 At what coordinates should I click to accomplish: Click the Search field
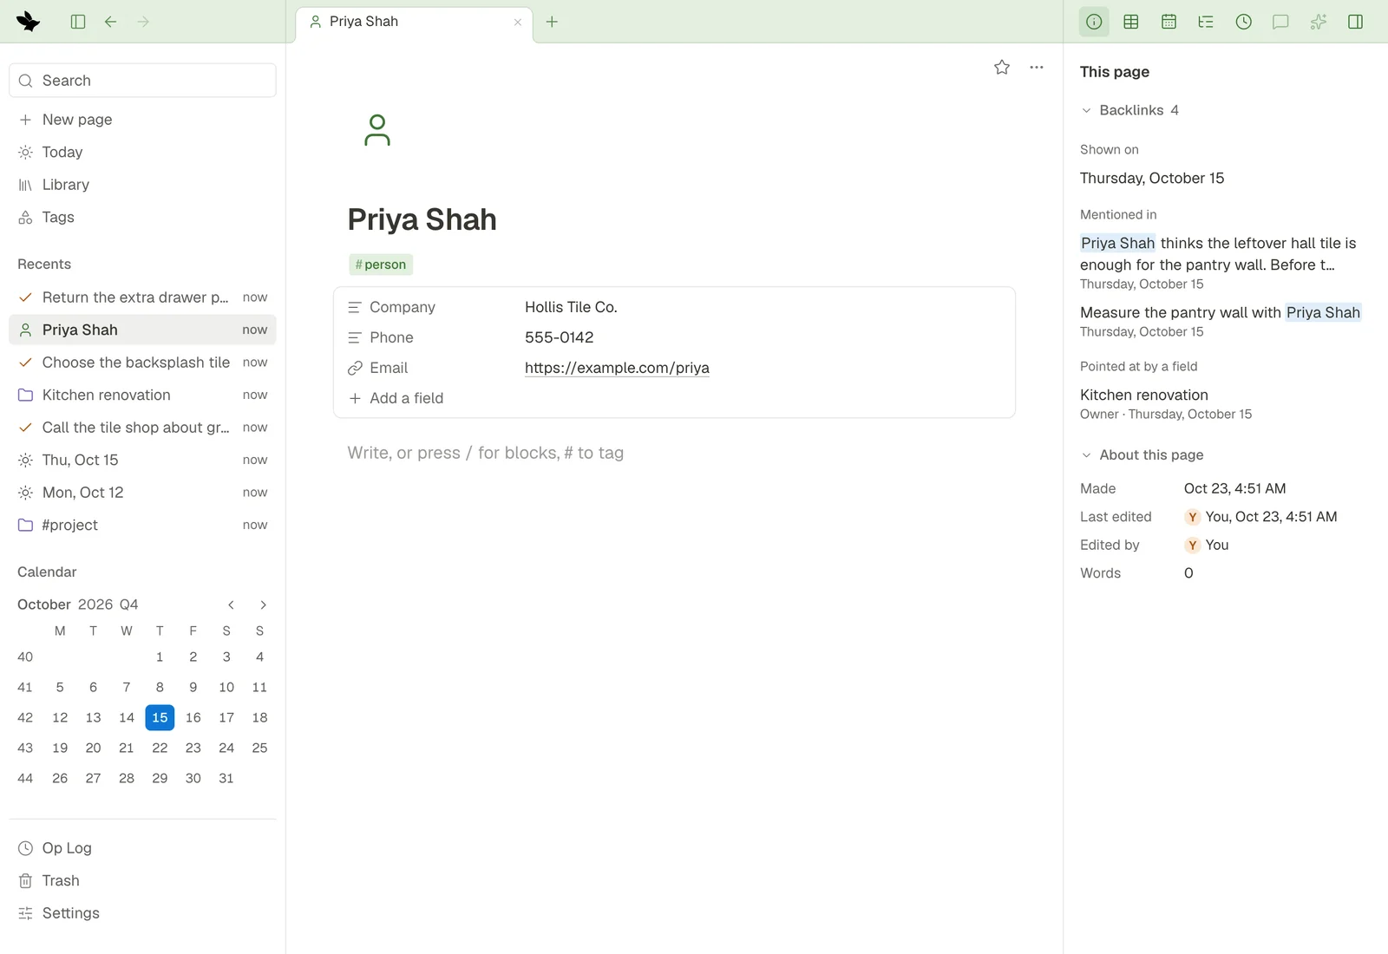click(x=142, y=81)
